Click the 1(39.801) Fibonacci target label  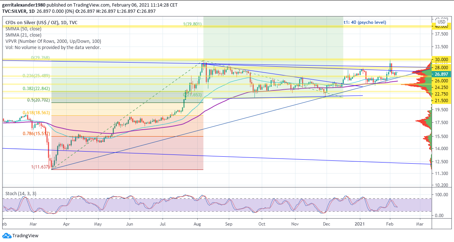point(192,24)
